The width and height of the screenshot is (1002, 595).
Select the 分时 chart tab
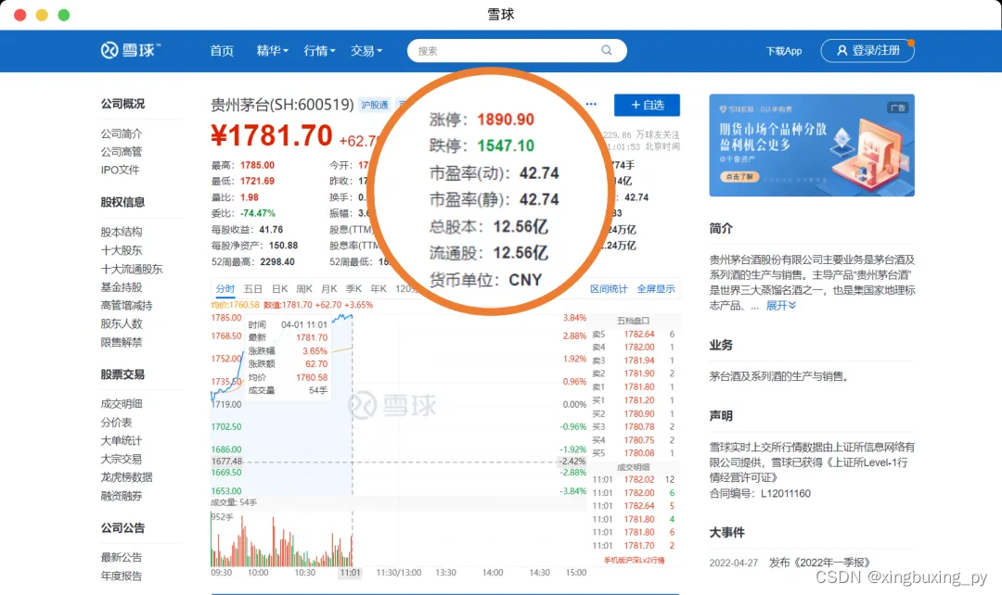pyautogui.click(x=225, y=288)
